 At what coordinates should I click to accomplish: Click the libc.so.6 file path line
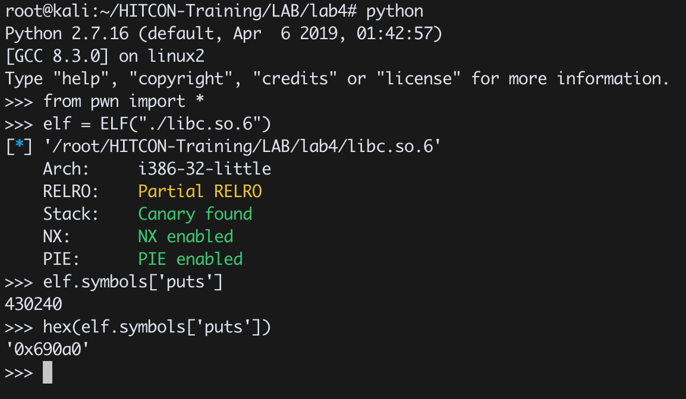click(x=242, y=147)
